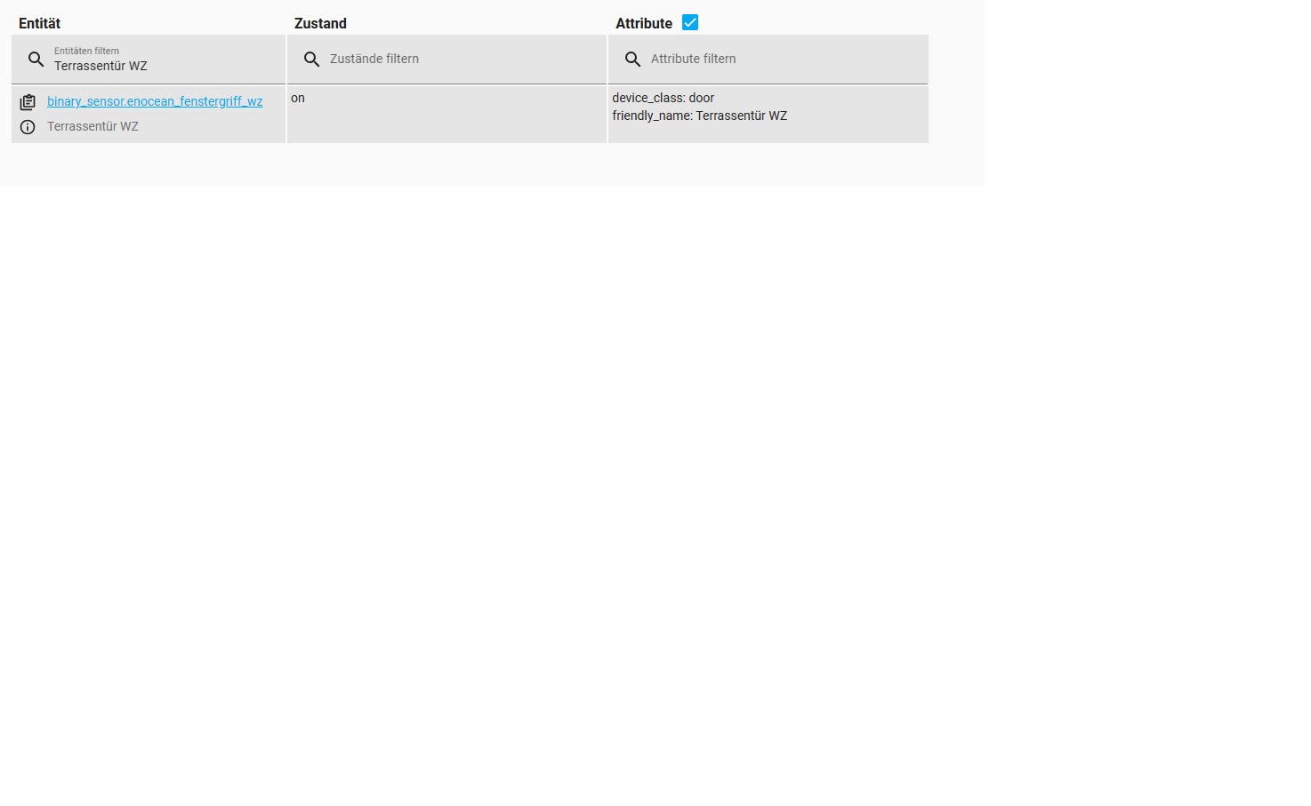Image resolution: width=1311 pixels, height=806 pixels.
Task: Select the 'on' state value in the row
Action: pos(298,98)
